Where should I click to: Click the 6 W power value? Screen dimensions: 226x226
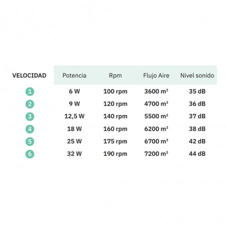click(x=74, y=91)
